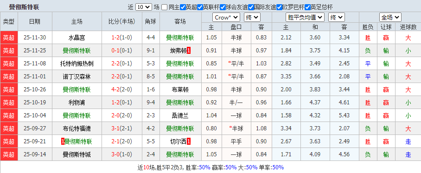Uncheck the 英联杯 filter checkbox
Image resolution: width=421 pixels, height=173 pixels.
[x=200, y=7]
